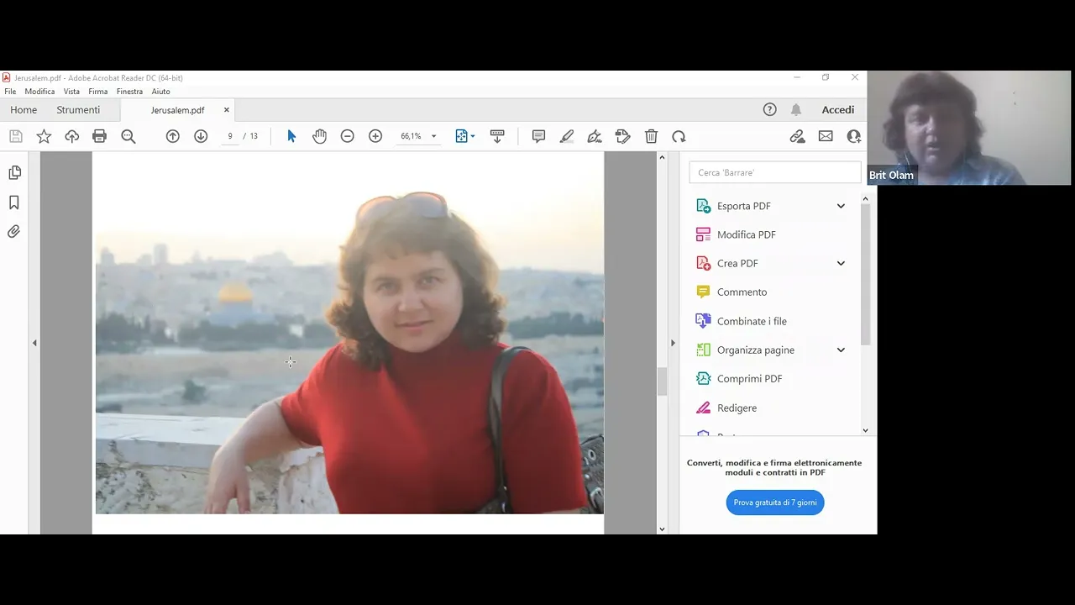The width and height of the screenshot is (1075, 605).
Task: Click the share link icon
Action: point(798,136)
